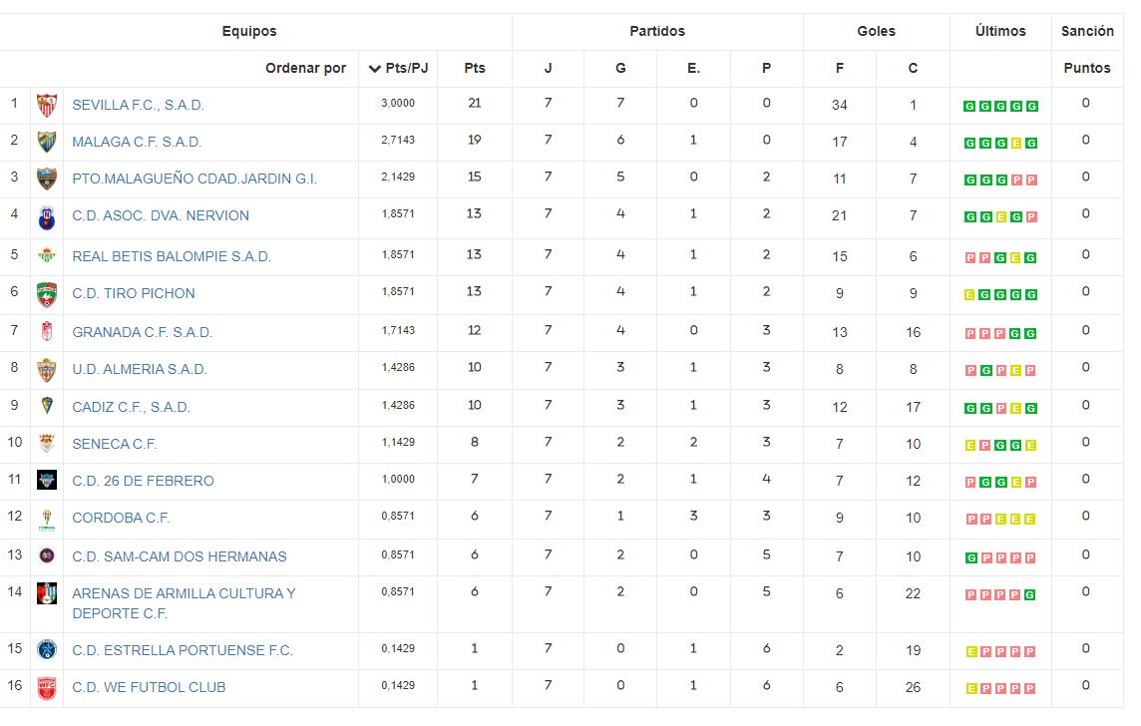The height and width of the screenshot is (726, 1141).
Task: Sort by J matches played header
Action: tap(548, 69)
